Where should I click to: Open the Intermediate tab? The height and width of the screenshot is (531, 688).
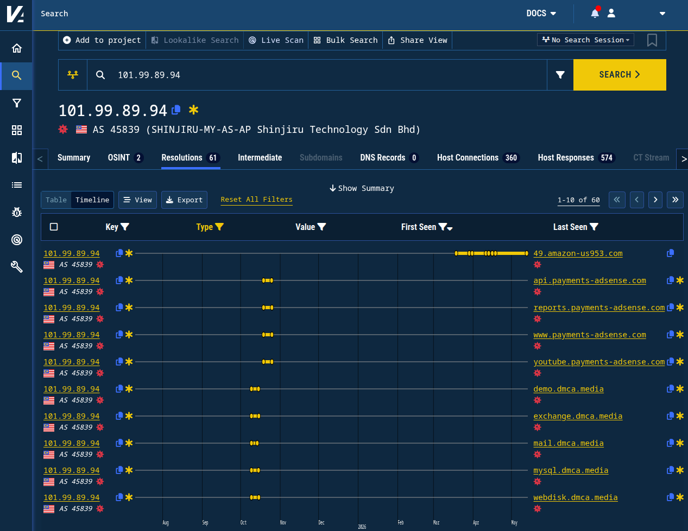pos(260,157)
